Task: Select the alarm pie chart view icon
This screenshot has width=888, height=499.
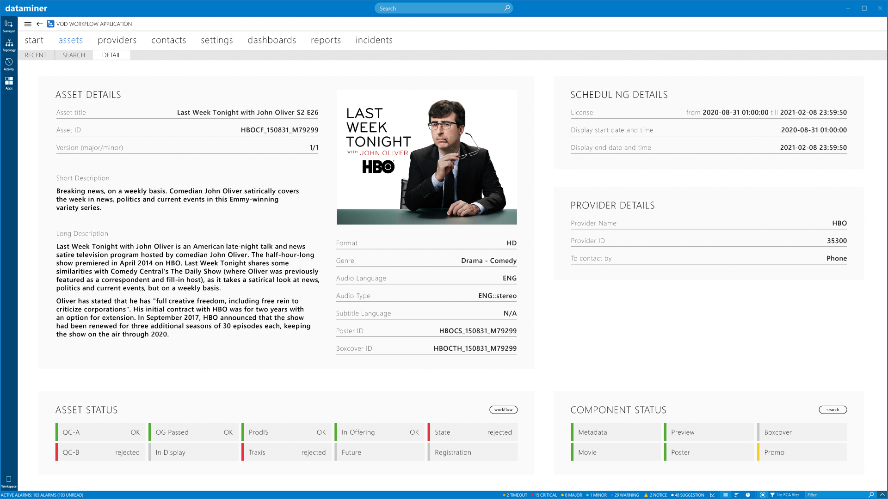Action: click(748, 495)
